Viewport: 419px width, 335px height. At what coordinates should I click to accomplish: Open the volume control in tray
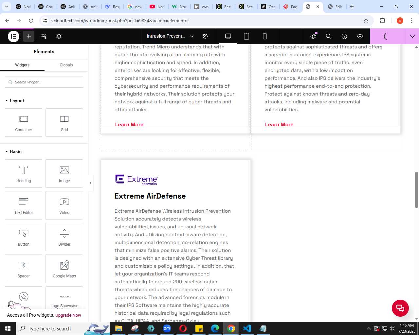pos(392,328)
